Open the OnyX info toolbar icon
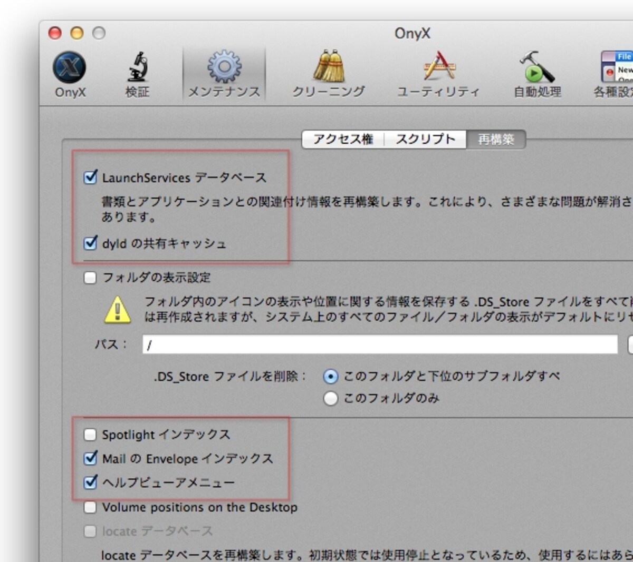The image size is (633, 562). coord(70,68)
